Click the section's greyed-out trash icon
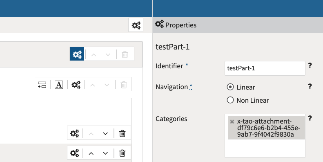 (x=124, y=85)
